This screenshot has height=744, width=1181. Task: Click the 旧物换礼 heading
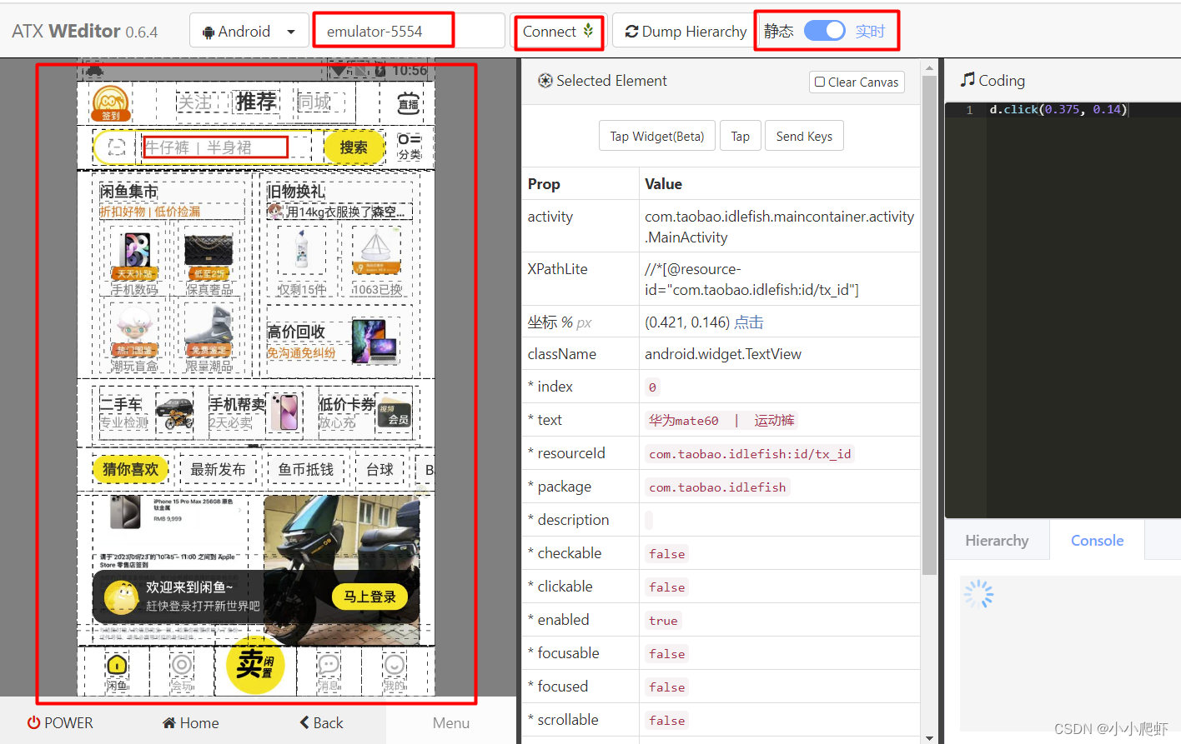click(x=296, y=192)
